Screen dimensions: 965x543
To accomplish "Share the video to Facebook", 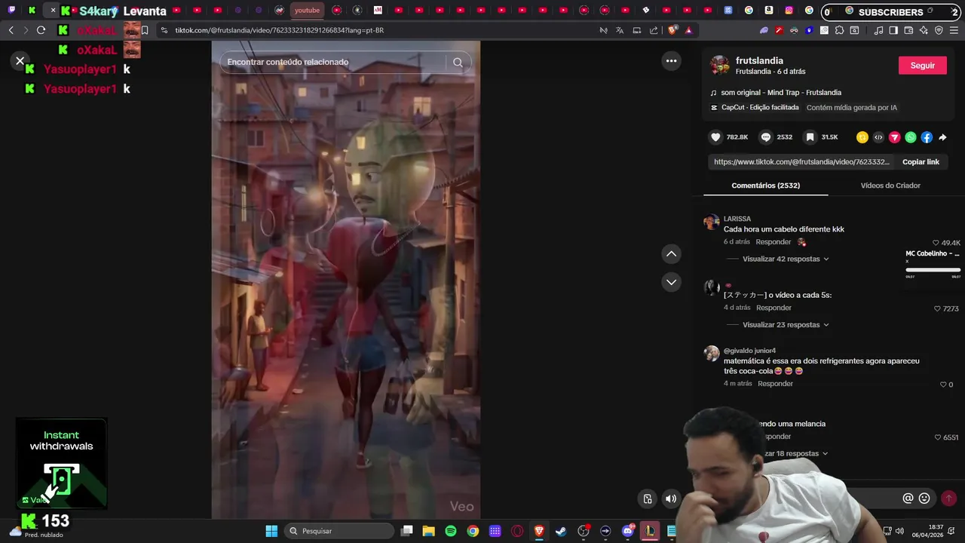I will pyautogui.click(x=927, y=137).
